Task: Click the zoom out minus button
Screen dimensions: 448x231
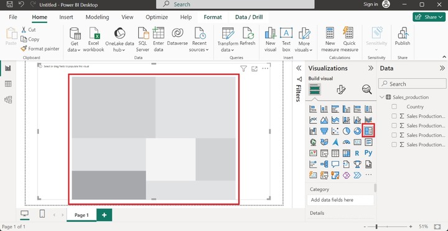Action: tap(365, 227)
